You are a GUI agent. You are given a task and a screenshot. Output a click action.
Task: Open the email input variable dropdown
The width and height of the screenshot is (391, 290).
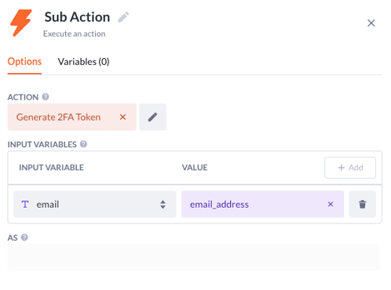(95, 204)
